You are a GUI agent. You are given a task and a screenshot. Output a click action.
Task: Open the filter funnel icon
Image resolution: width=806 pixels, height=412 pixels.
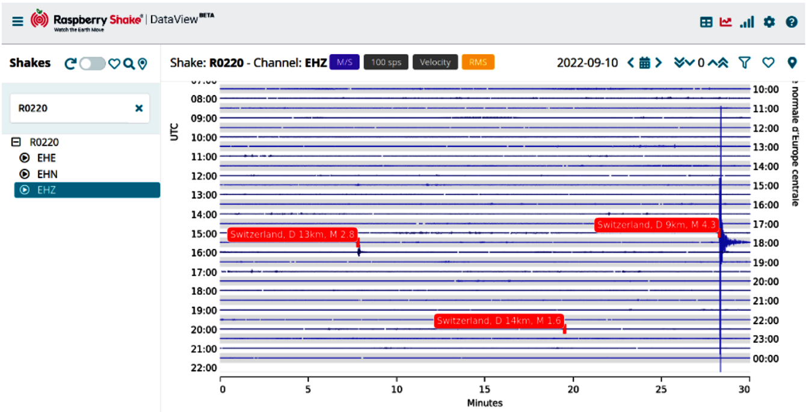[745, 63]
